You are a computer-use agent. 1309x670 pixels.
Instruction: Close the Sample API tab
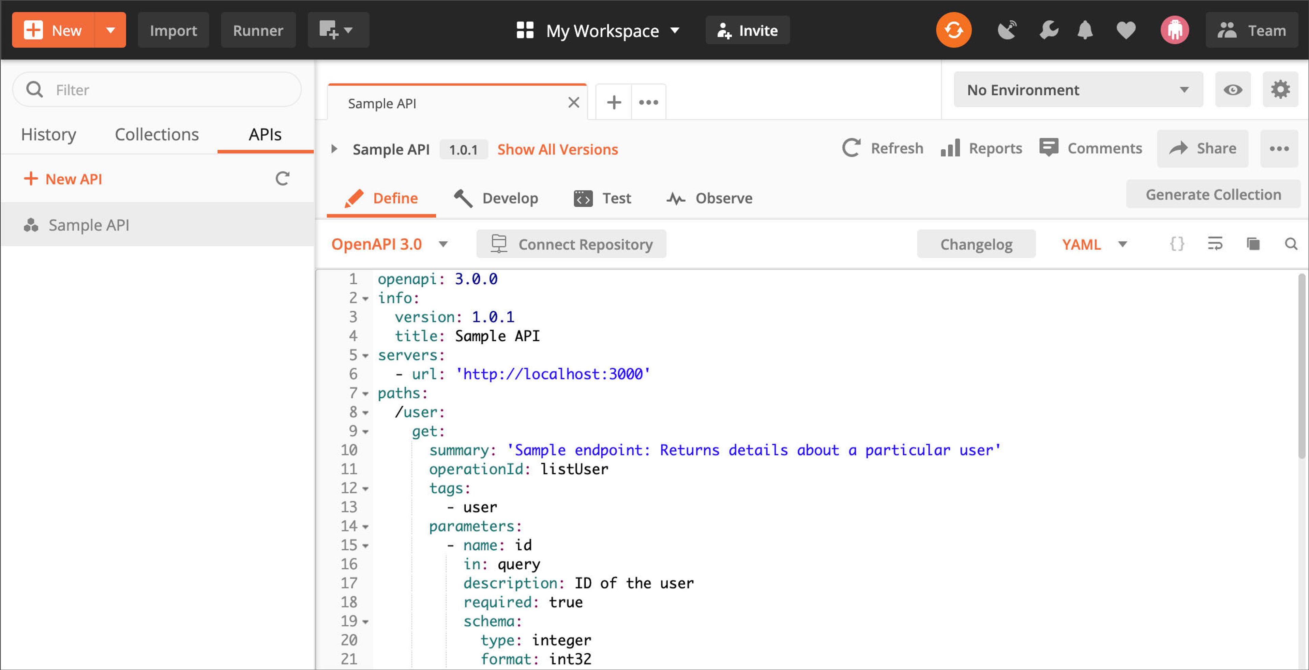(574, 103)
